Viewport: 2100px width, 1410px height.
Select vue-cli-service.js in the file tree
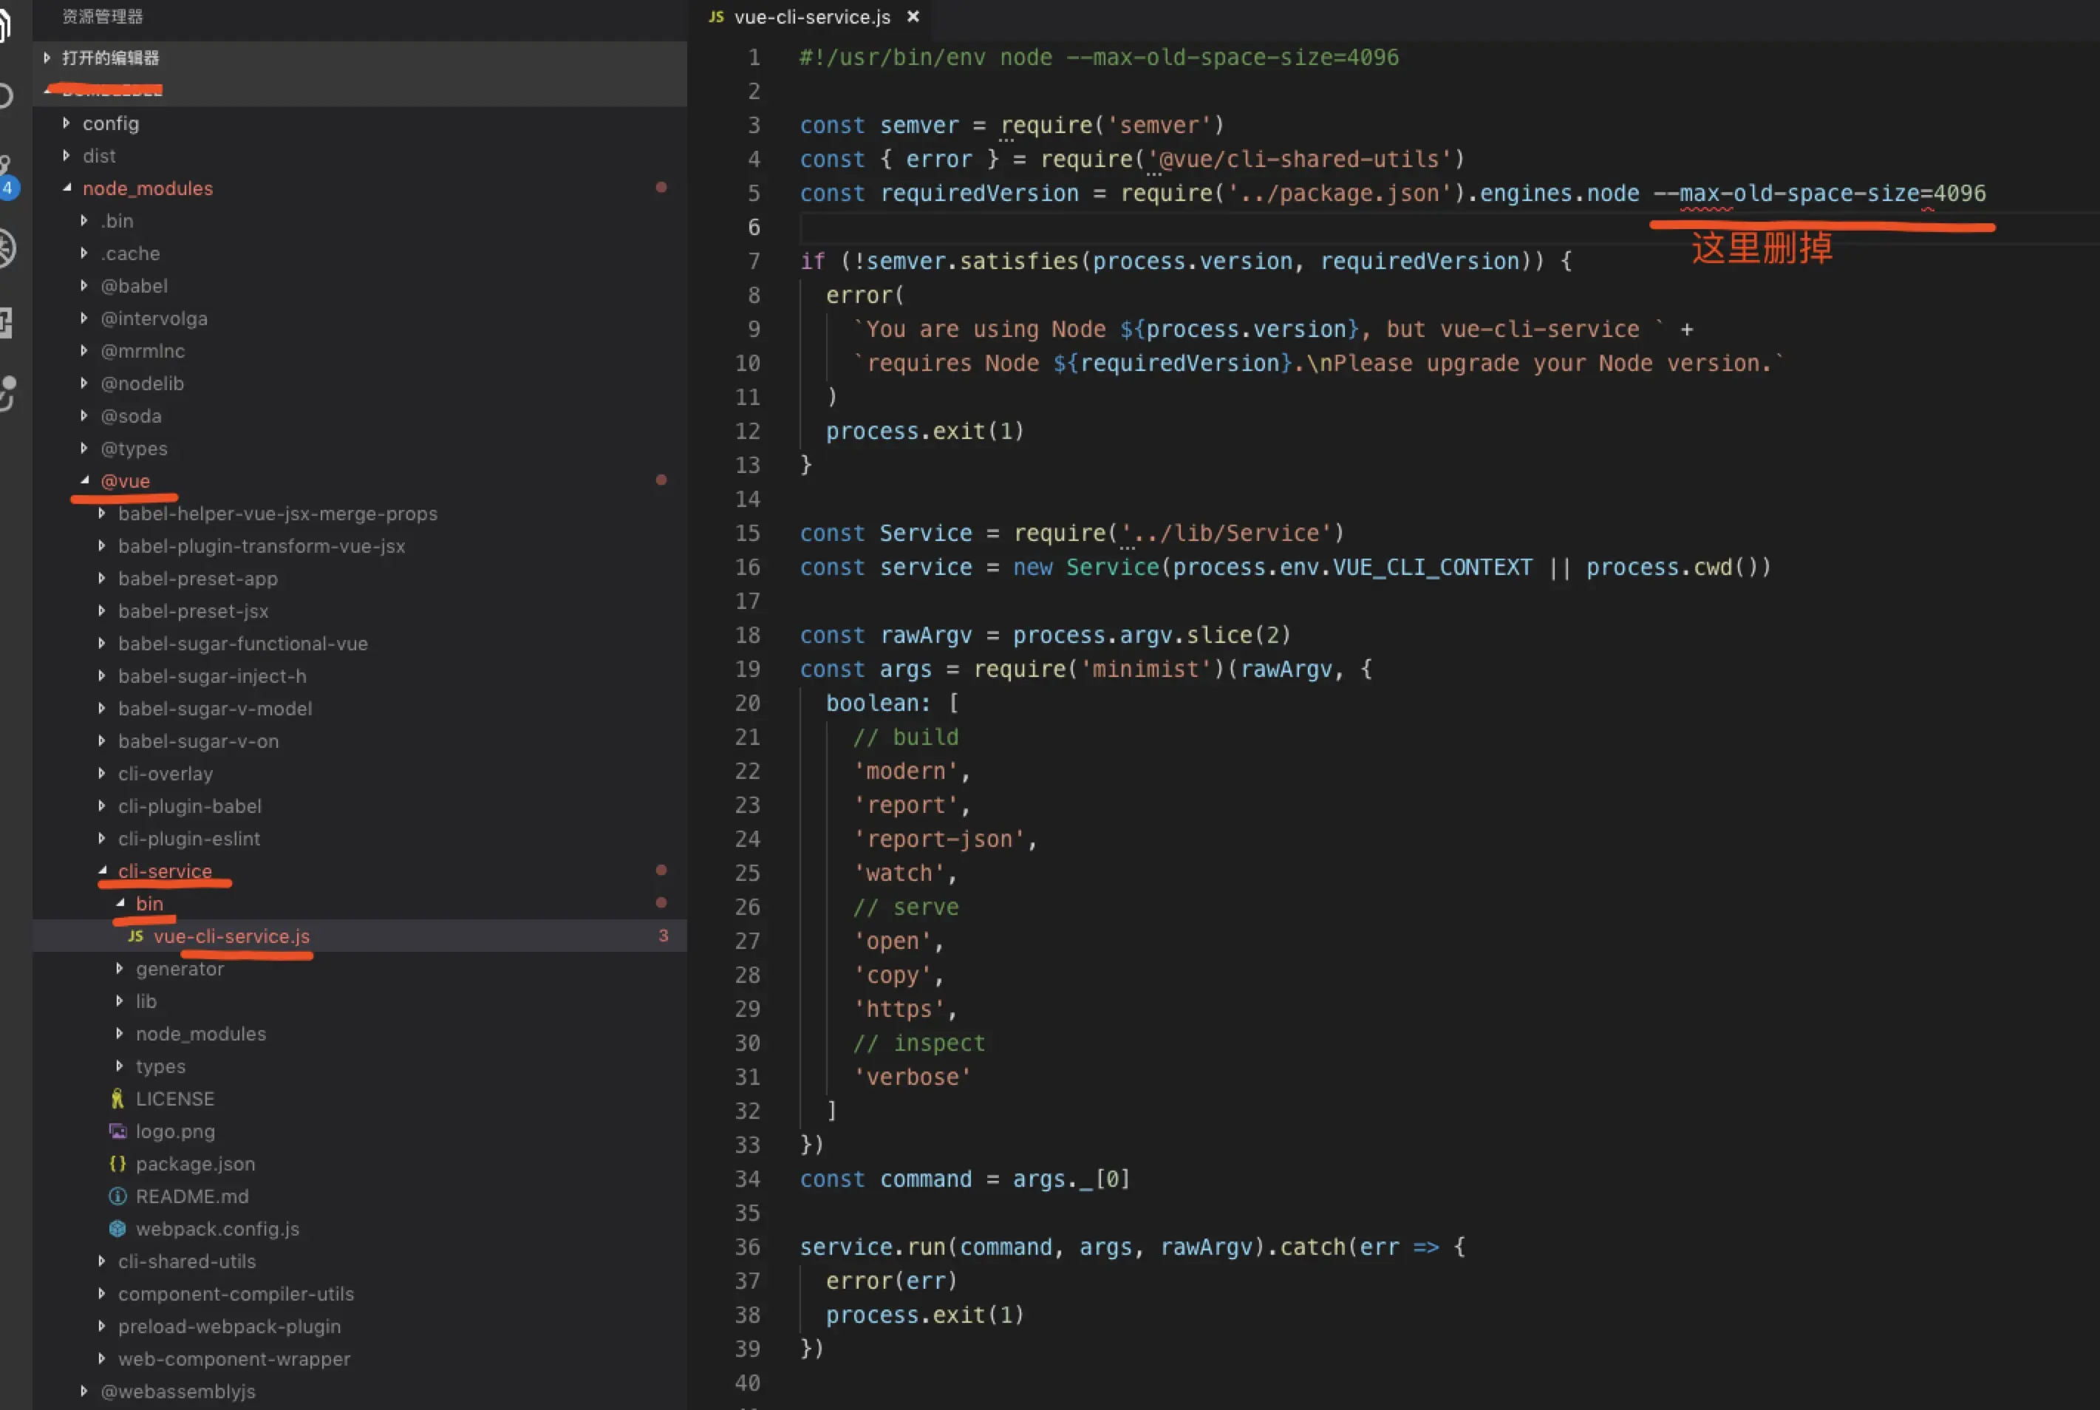[360, 936]
